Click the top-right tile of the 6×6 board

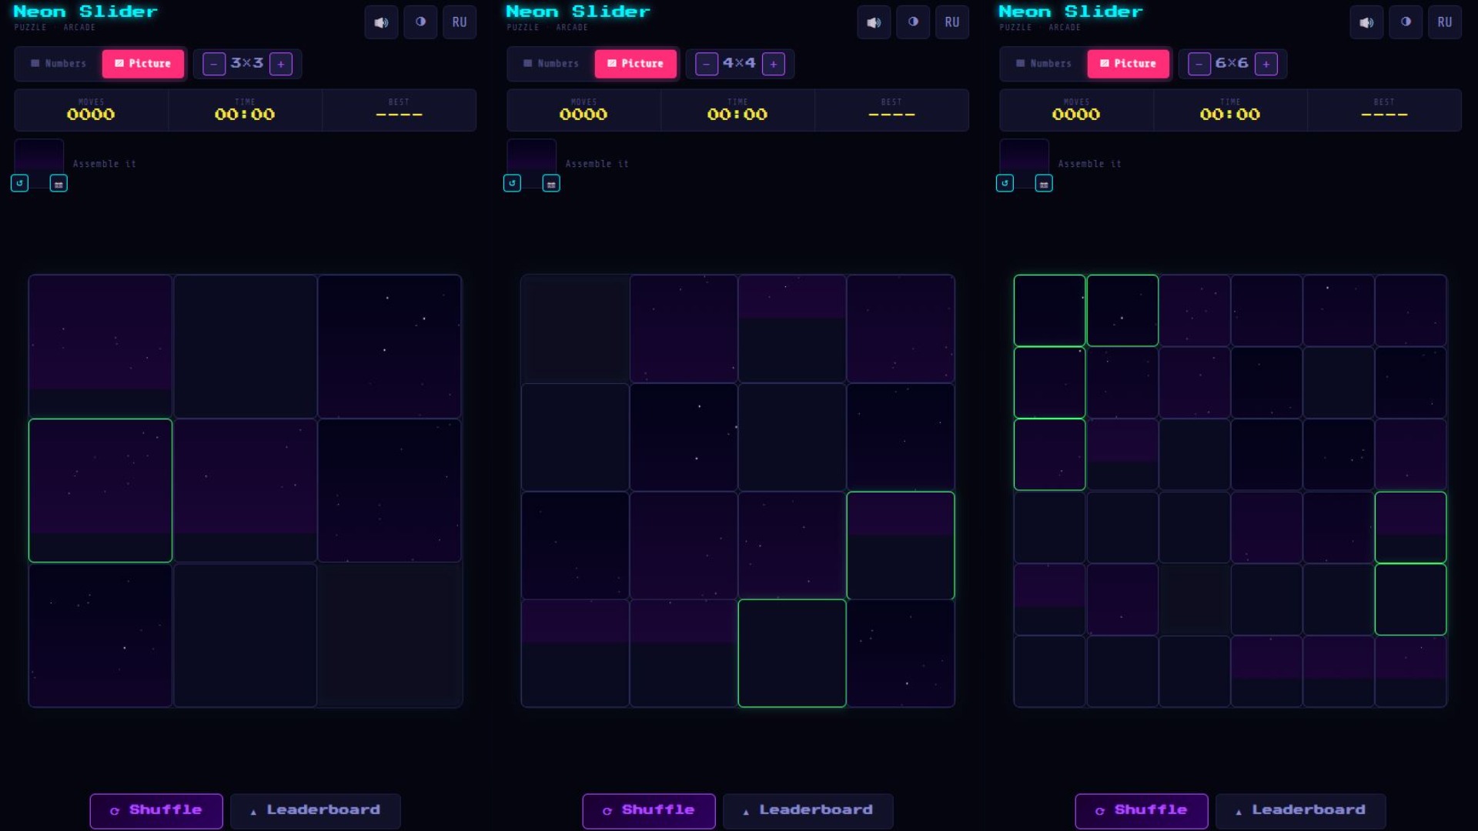[1411, 311]
